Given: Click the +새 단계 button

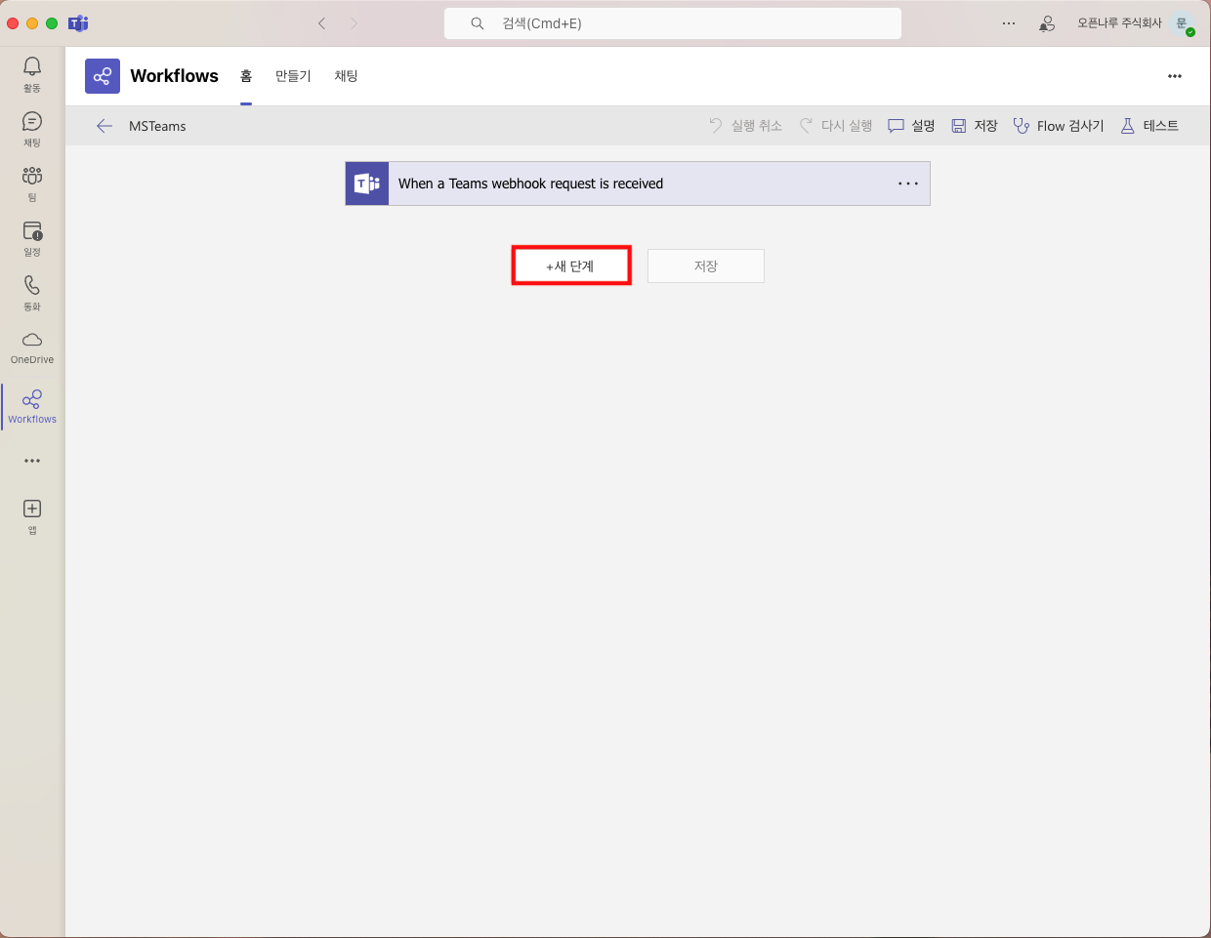Looking at the screenshot, I should click(x=571, y=265).
